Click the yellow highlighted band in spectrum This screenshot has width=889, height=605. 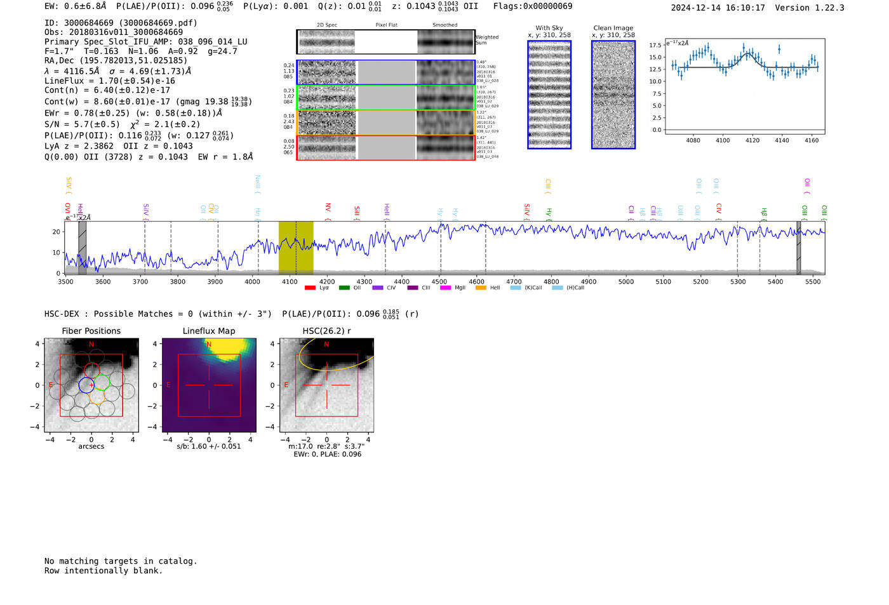[296, 248]
